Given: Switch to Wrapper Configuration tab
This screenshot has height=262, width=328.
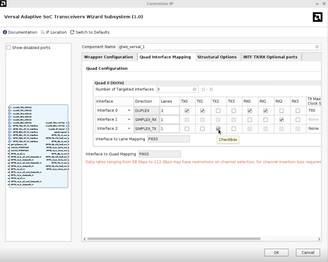Looking at the screenshot, I should pyautogui.click(x=108, y=57).
